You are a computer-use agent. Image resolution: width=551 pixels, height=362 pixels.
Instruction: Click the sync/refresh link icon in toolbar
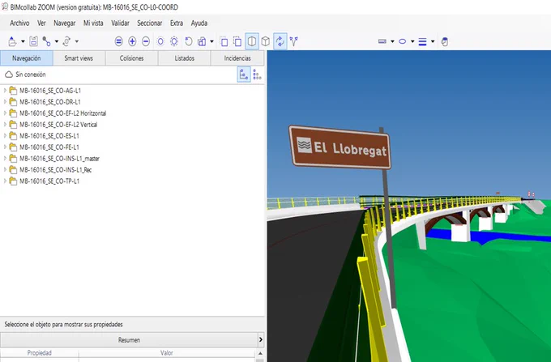66,41
